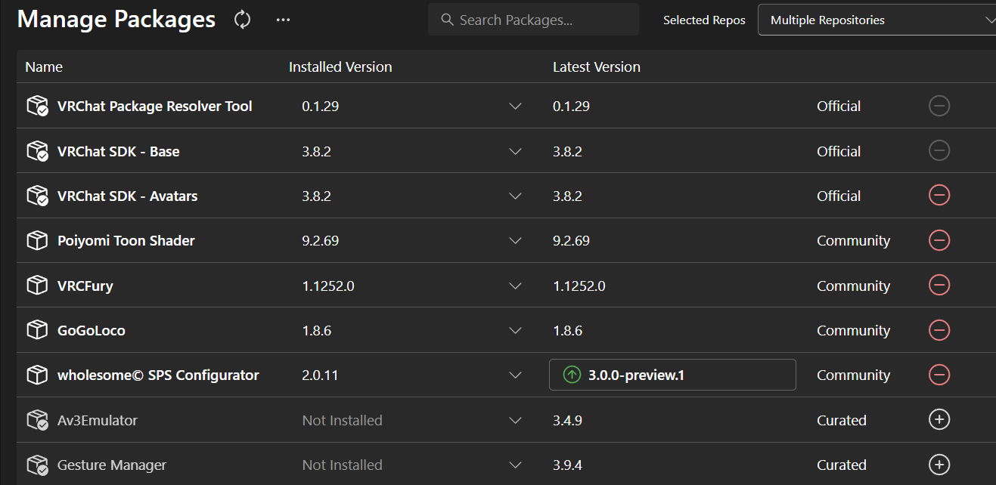The image size is (996, 485).
Task: Click the VRCFury package box icon
Action: pos(37,286)
